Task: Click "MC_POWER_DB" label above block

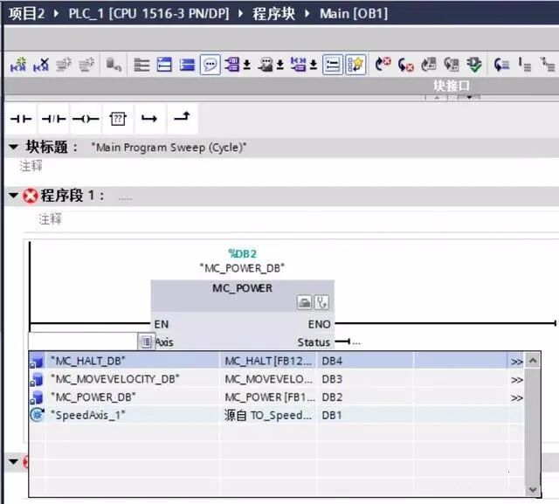Action: [x=243, y=267]
